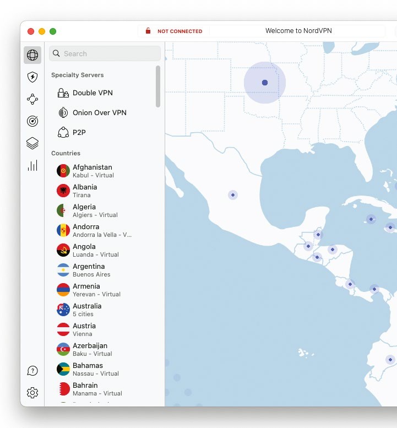This screenshot has width=397, height=428.
Task: Select Onion Over VPN server
Action: click(x=105, y=112)
